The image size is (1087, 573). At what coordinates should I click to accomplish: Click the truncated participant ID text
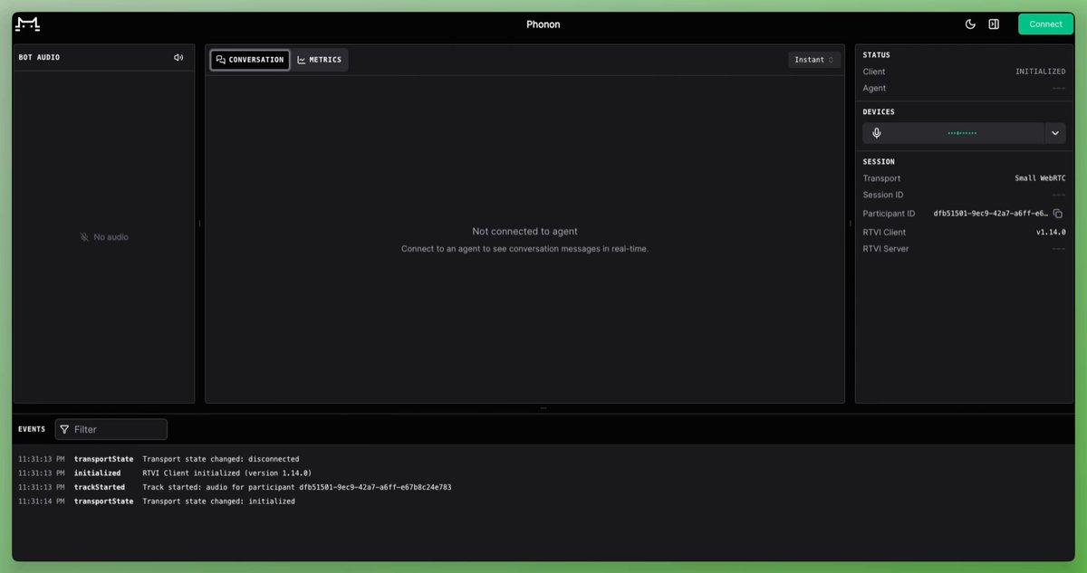991,214
